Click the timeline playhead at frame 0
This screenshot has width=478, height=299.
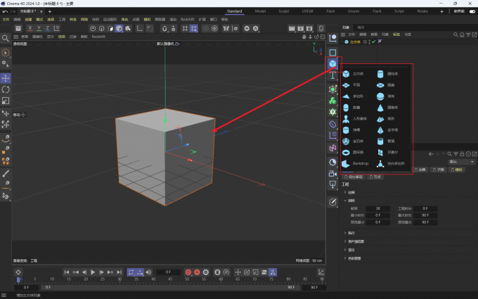point(18,279)
